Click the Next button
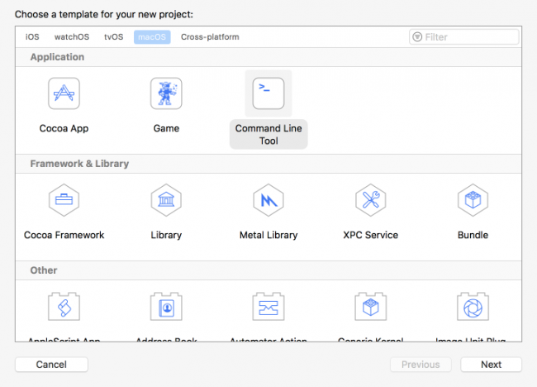This screenshot has width=537, height=387. (x=491, y=365)
